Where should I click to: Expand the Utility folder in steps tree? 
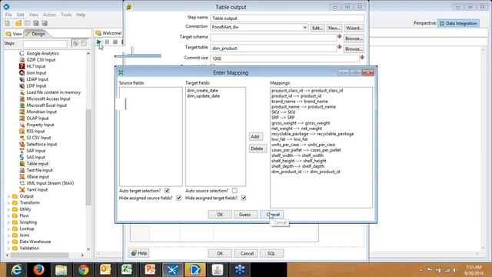tap(8, 209)
